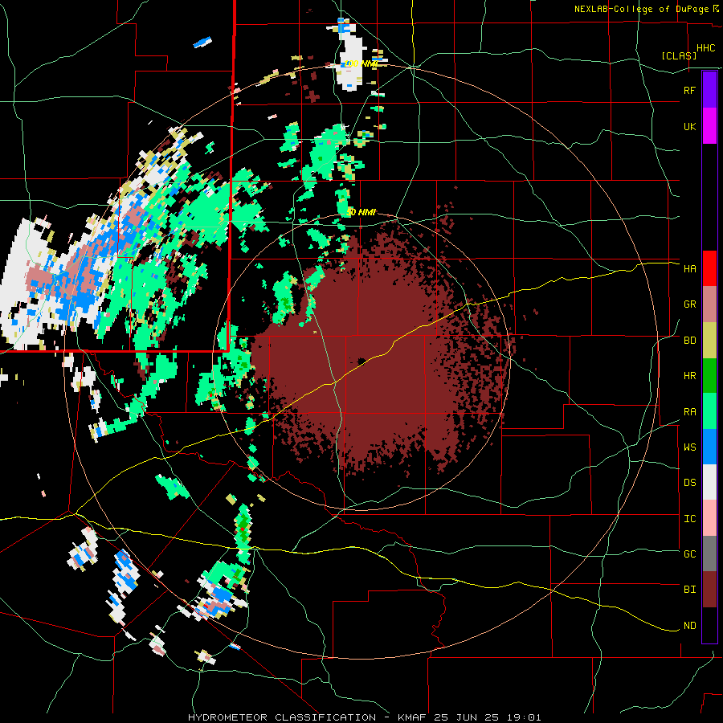Image resolution: width=723 pixels, height=723 pixels.
Task: Click the radar site center black dot
Action: click(x=362, y=361)
